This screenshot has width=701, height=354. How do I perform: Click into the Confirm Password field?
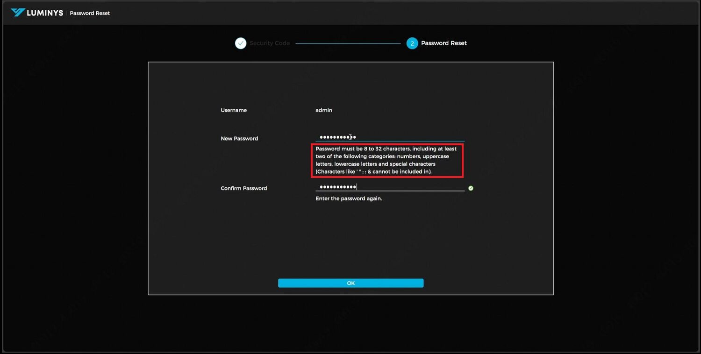388,186
